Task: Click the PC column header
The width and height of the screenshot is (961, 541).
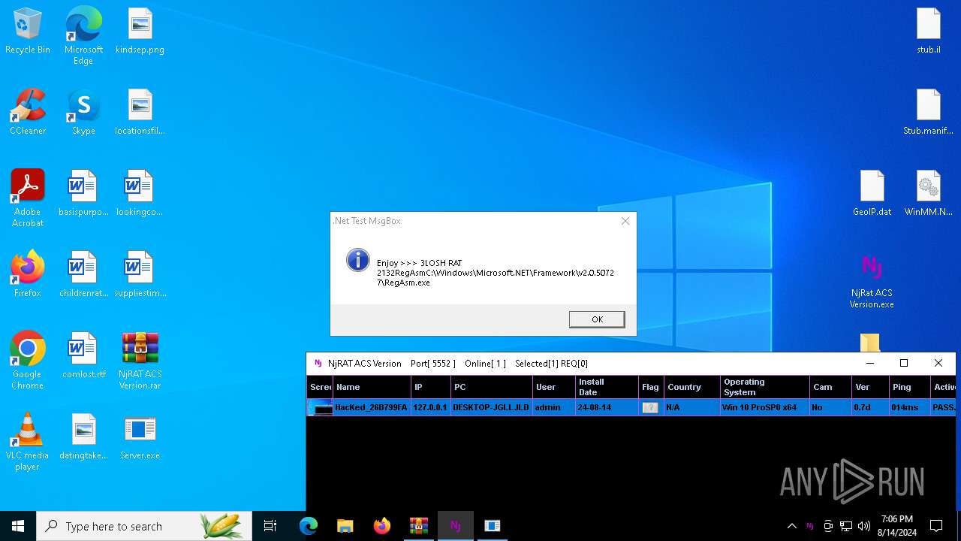Action: pyautogui.click(x=491, y=387)
